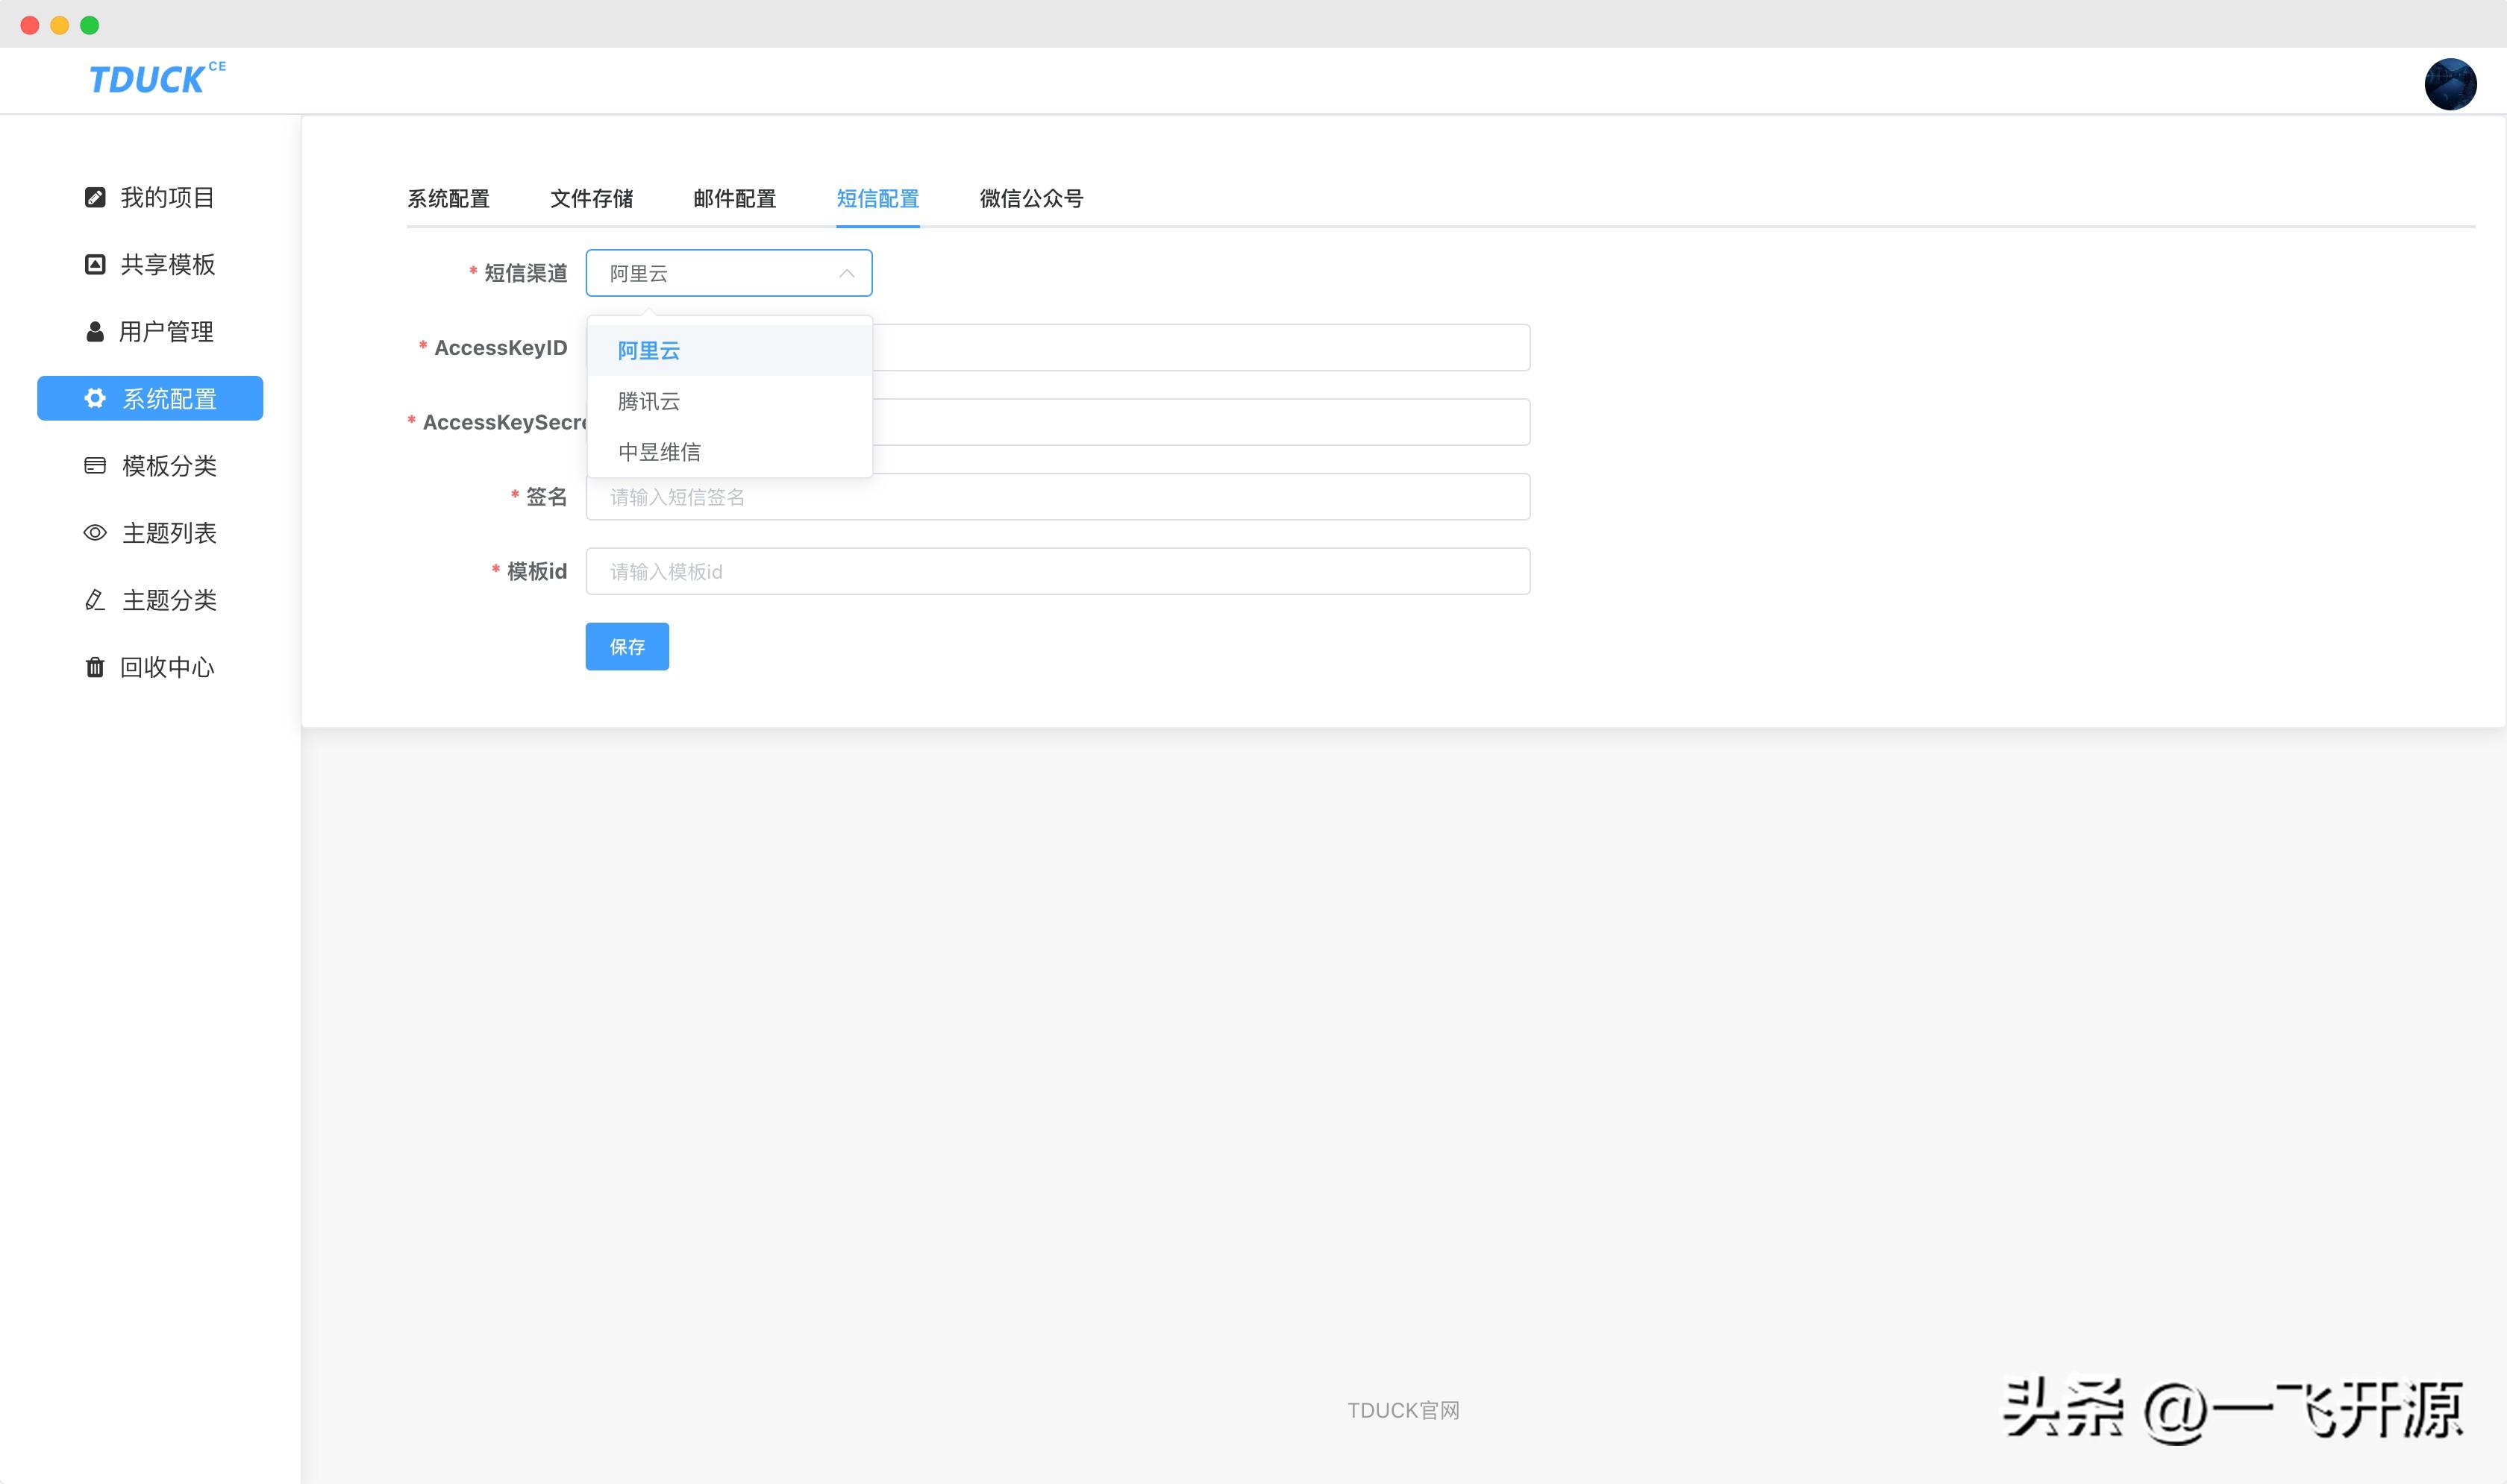This screenshot has height=1484, width=2507.
Task: Close the window with the red button
Action: [x=30, y=25]
